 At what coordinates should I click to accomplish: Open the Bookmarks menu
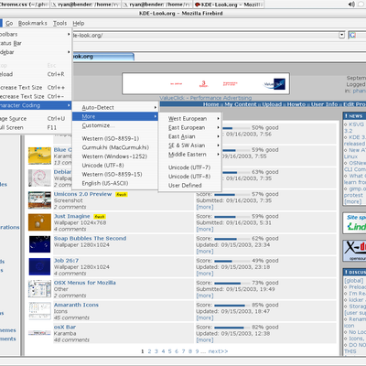click(33, 23)
